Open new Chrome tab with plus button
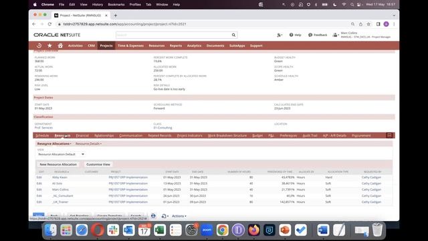The width and height of the screenshot is (428, 241). (116, 15)
